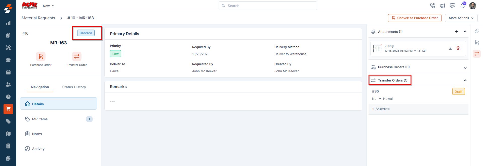Open the purchase orders cart icon in right rail
The image size is (483, 166).
pyautogui.click(x=477, y=42)
